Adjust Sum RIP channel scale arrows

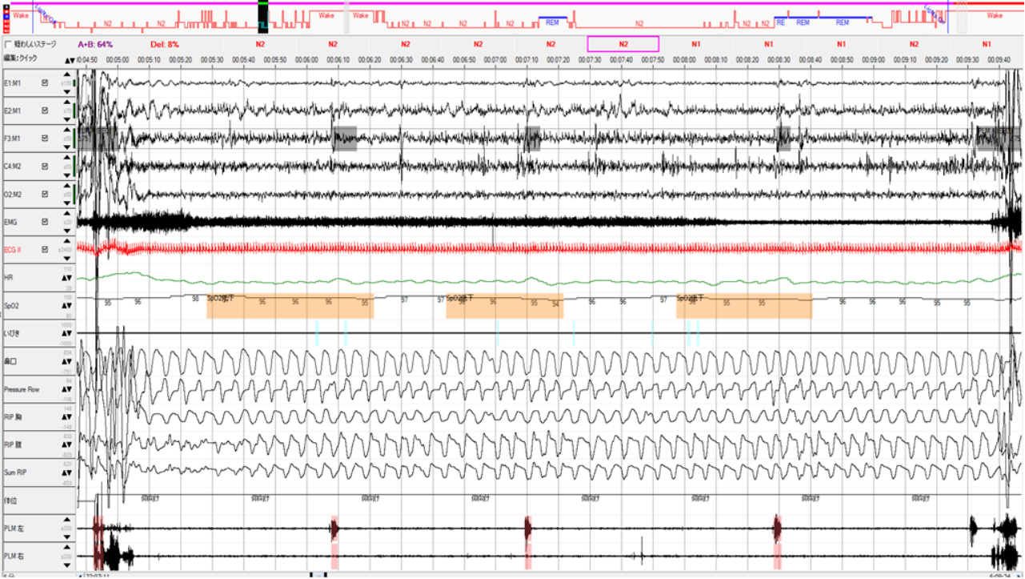tap(68, 472)
